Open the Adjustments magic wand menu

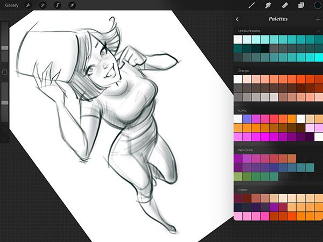tap(43, 5)
